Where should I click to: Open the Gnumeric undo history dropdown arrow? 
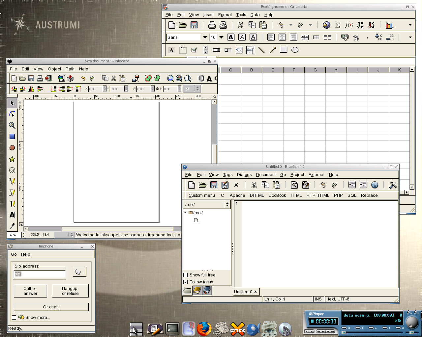[x=291, y=25]
